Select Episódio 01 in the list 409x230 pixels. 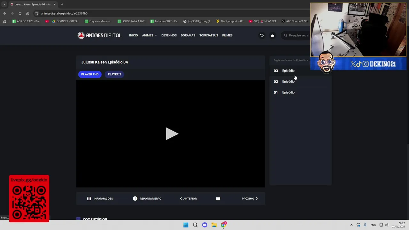(x=300, y=92)
